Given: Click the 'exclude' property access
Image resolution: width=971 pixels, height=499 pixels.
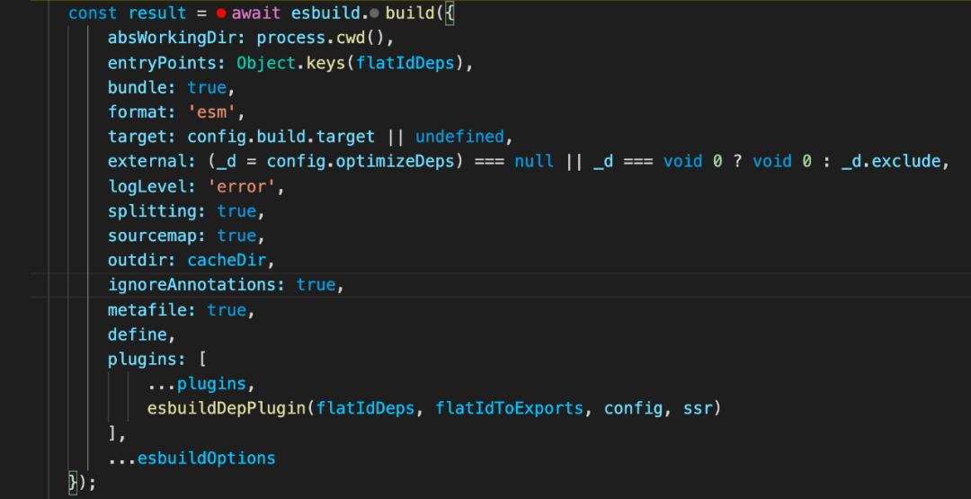Looking at the screenshot, I should (905, 161).
